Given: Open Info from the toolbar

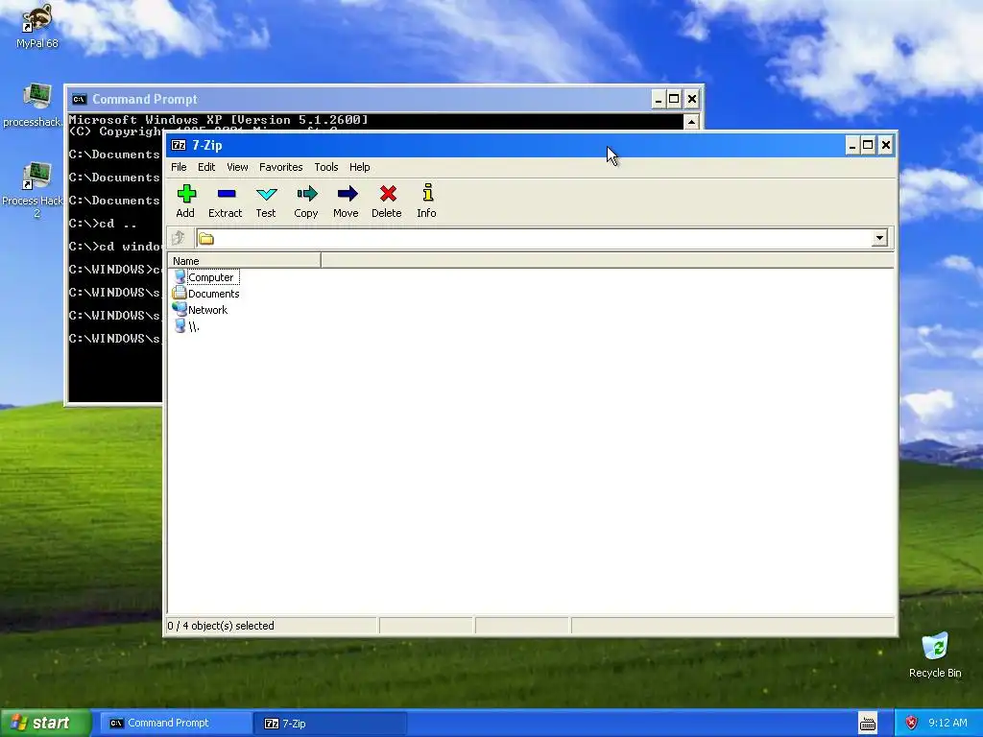Looking at the screenshot, I should [x=427, y=202].
